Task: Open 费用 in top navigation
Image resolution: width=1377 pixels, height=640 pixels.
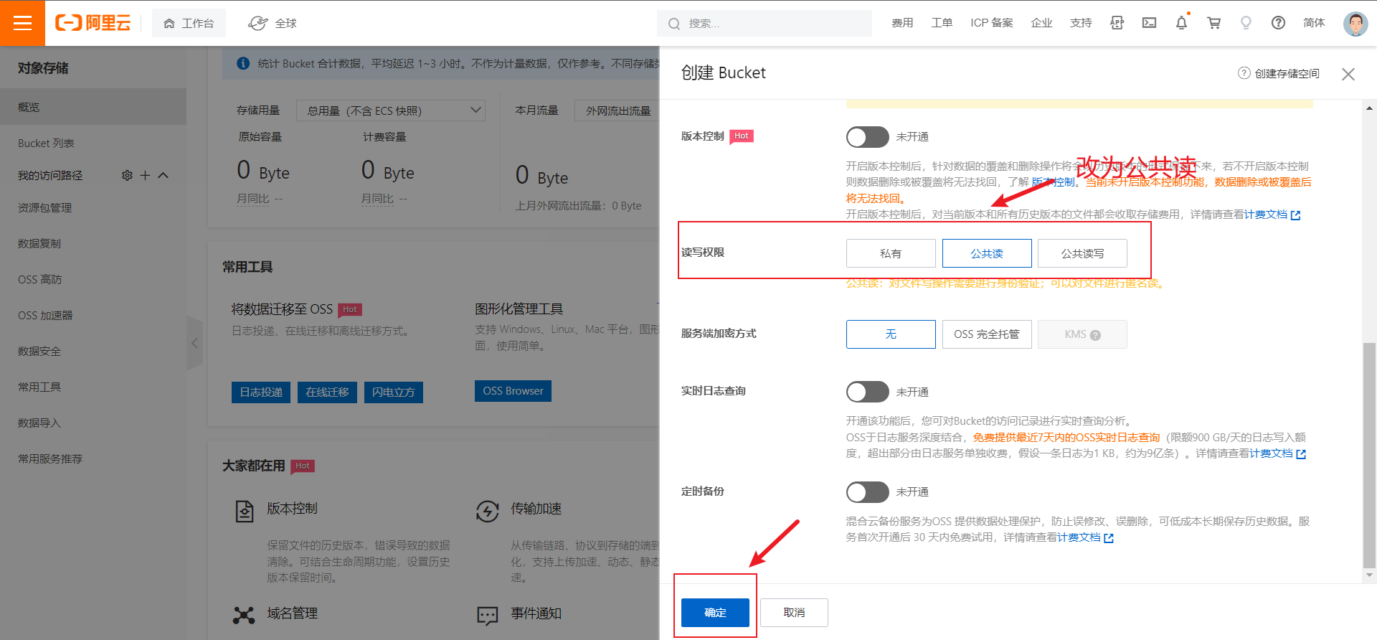Action: (902, 23)
